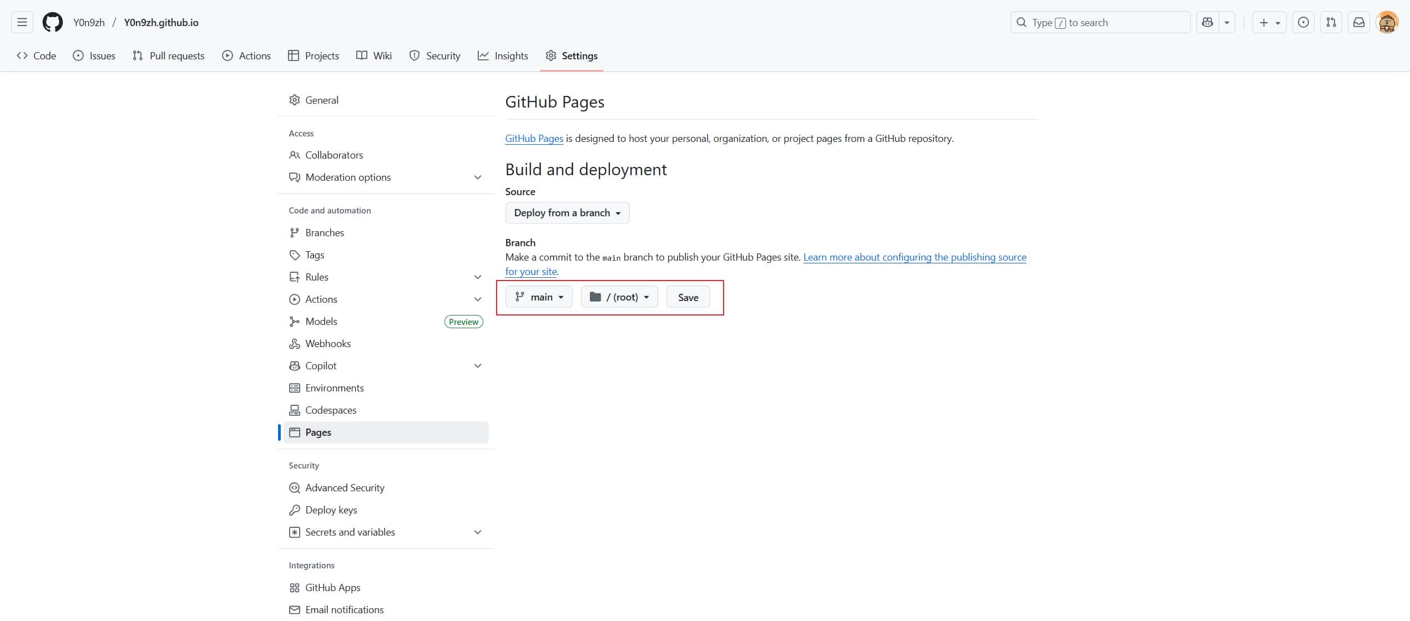Viewport: 1410px width, 621px height.
Task: Open the create new plus menu
Action: [1269, 22]
